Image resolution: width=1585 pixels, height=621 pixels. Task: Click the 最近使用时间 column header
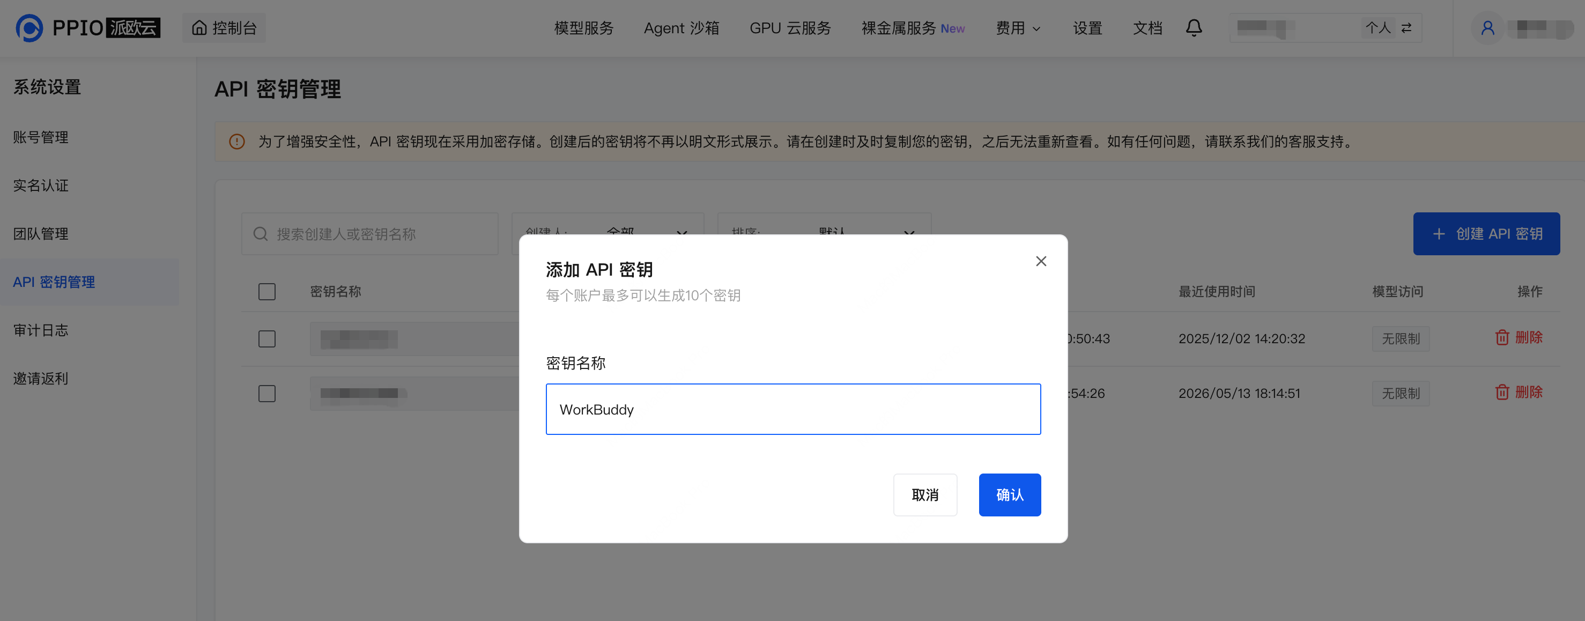[x=1217, y=292]
